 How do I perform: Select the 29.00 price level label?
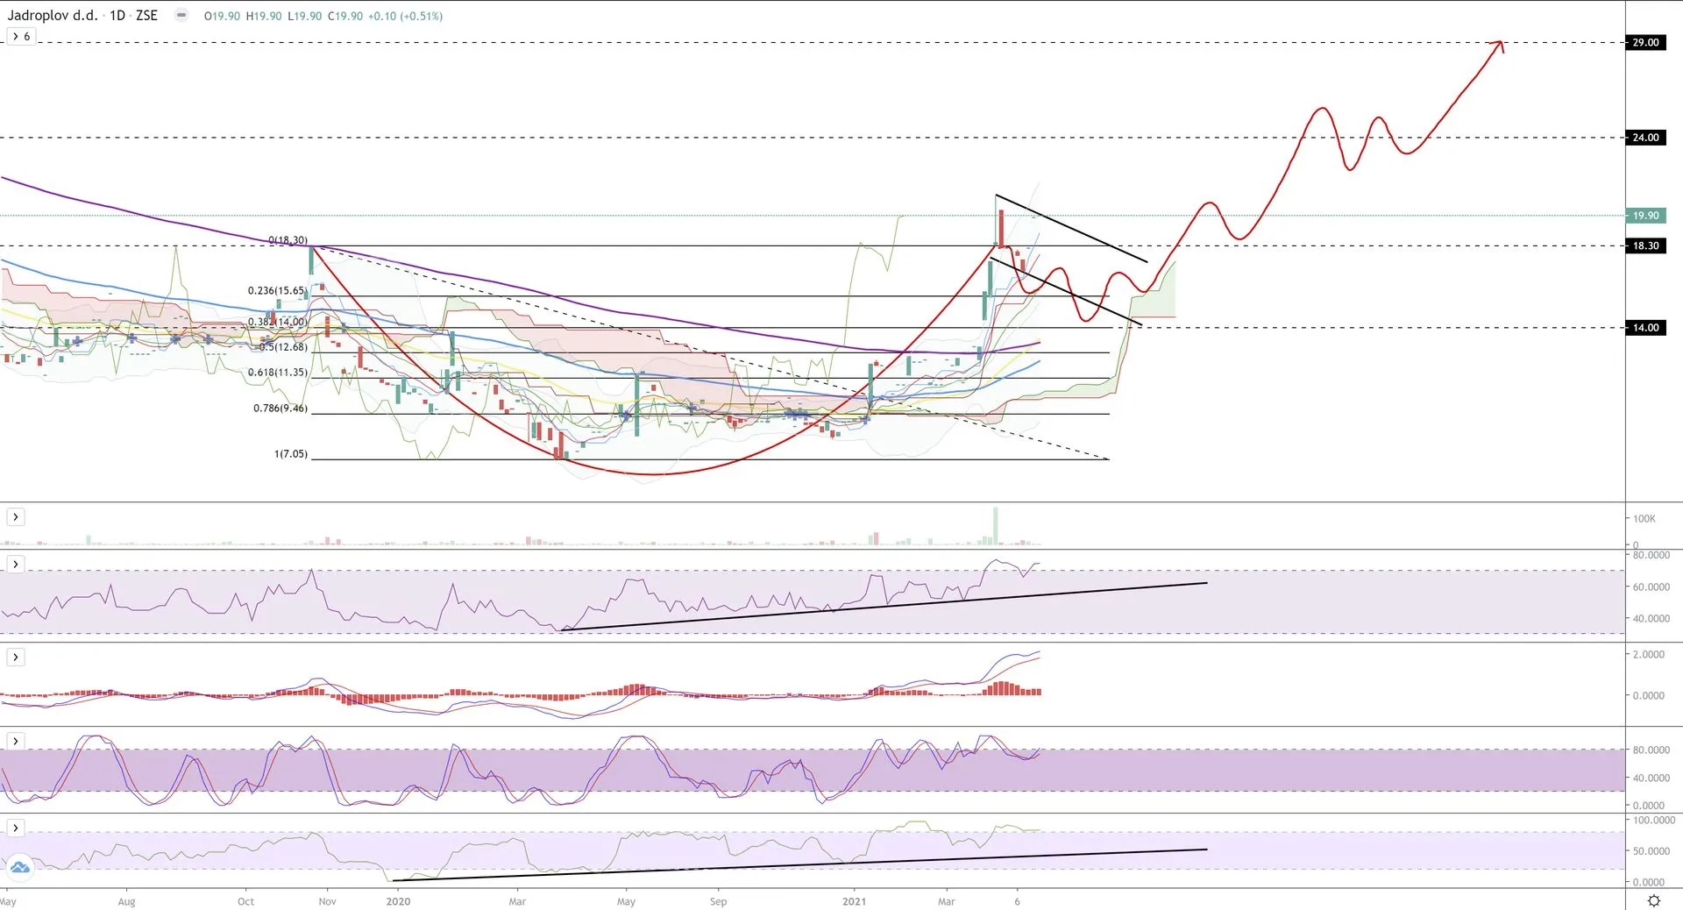point(1644,42)
